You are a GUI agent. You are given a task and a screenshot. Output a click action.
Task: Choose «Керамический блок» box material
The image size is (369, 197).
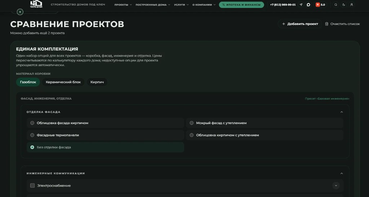(x=63, y=82)
